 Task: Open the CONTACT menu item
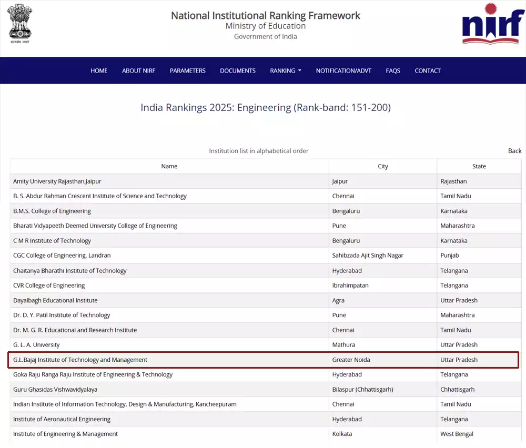428,70
